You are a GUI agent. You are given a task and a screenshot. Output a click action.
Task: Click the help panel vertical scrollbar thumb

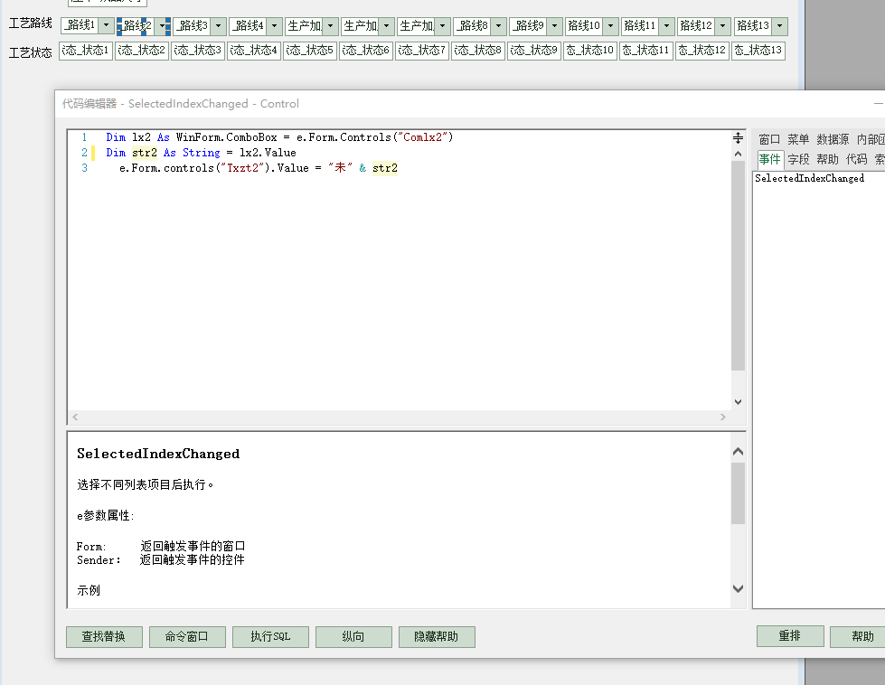[x=738, y=493]
